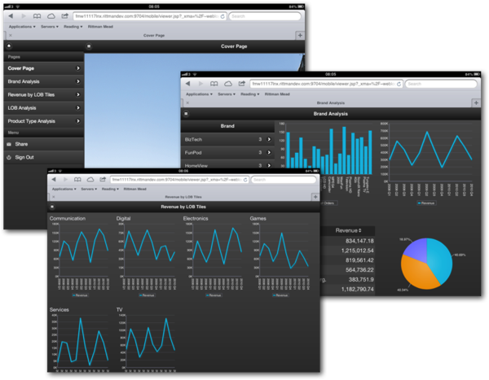Open Applications menu in Revenue by LOB window
489x380 pixels.
(x=64, y=189)
